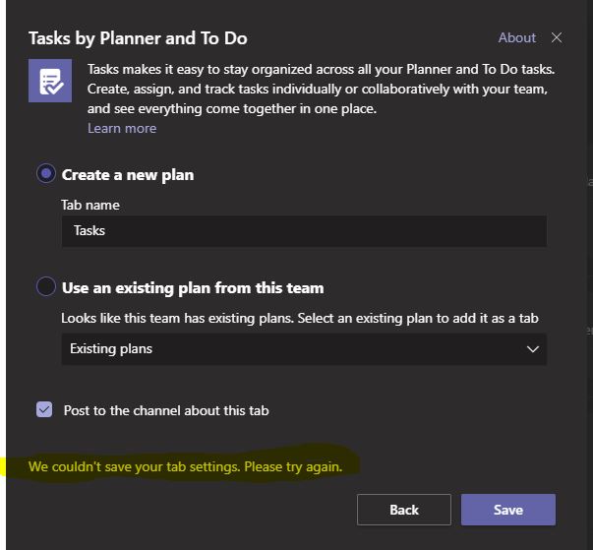This screenshot has width=593, height=550.
Task: Uncheck Post to the channel checkbox
Action: 44,409
